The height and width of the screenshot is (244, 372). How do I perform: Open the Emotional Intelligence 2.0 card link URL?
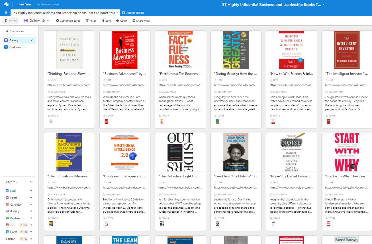pos(125,187)
